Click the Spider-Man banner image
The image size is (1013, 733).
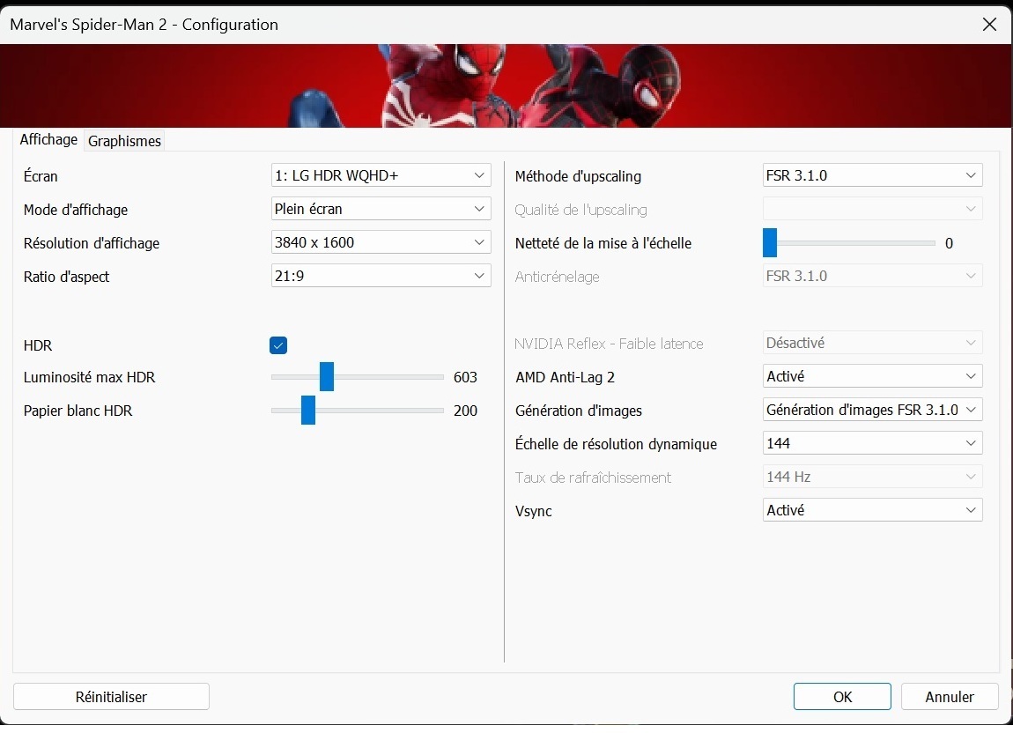tap(506, 86)
